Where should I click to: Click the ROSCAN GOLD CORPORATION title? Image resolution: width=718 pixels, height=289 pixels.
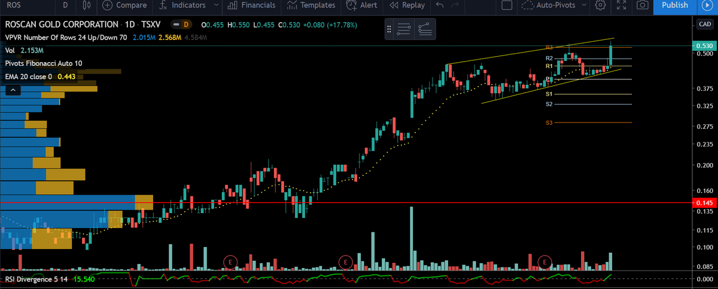pyautogui.click(x=62, y=24)
